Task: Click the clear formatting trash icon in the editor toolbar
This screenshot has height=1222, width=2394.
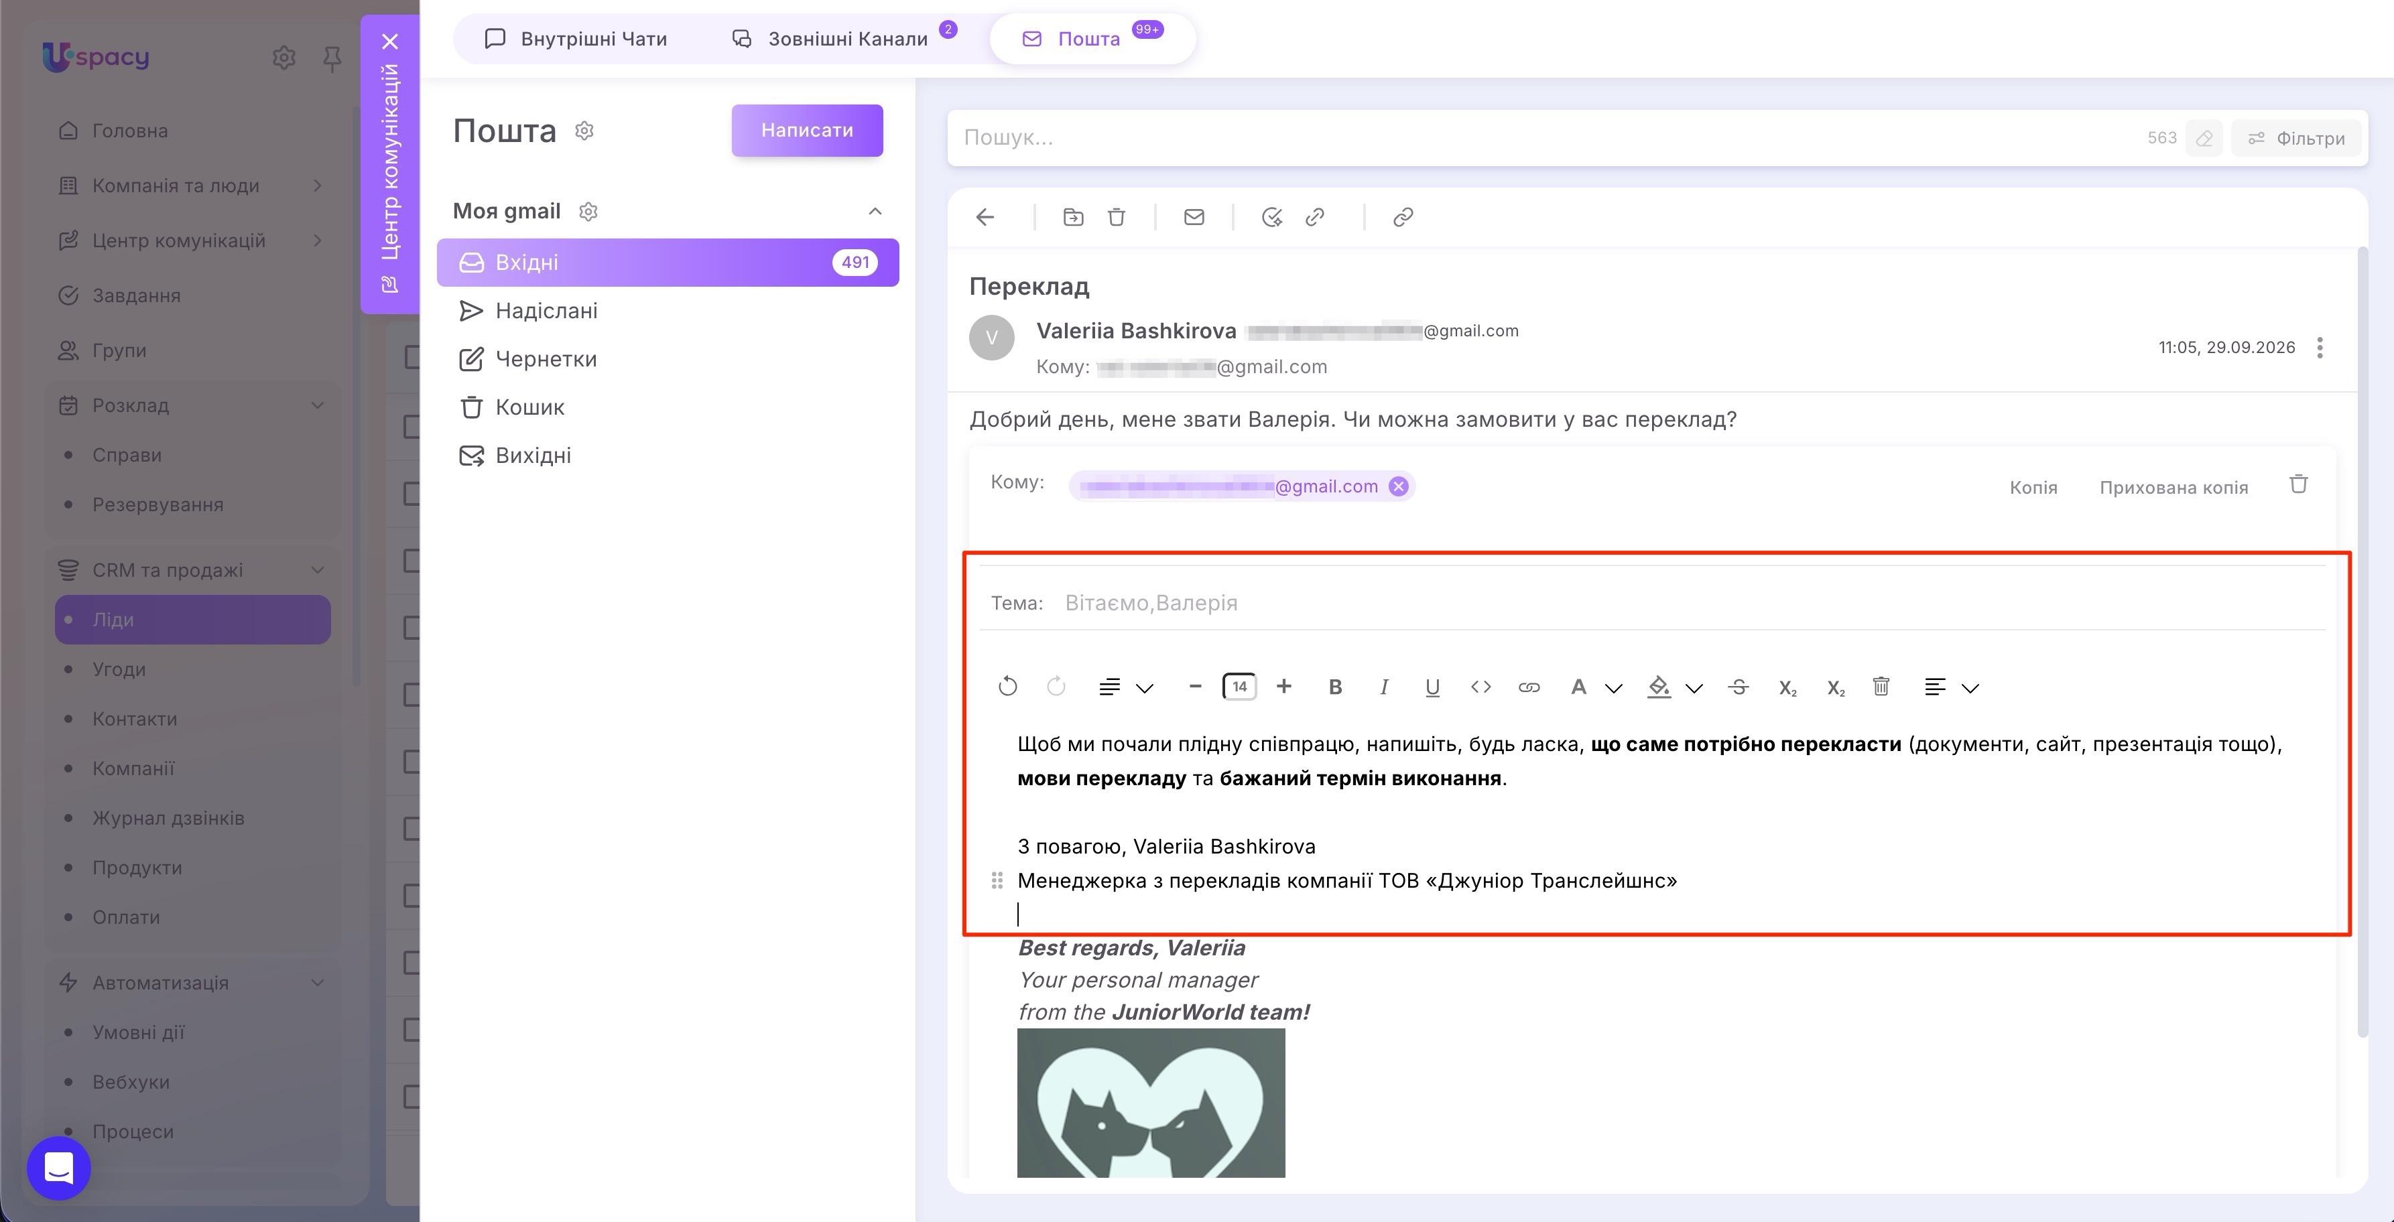Action: coord(1881,687)
